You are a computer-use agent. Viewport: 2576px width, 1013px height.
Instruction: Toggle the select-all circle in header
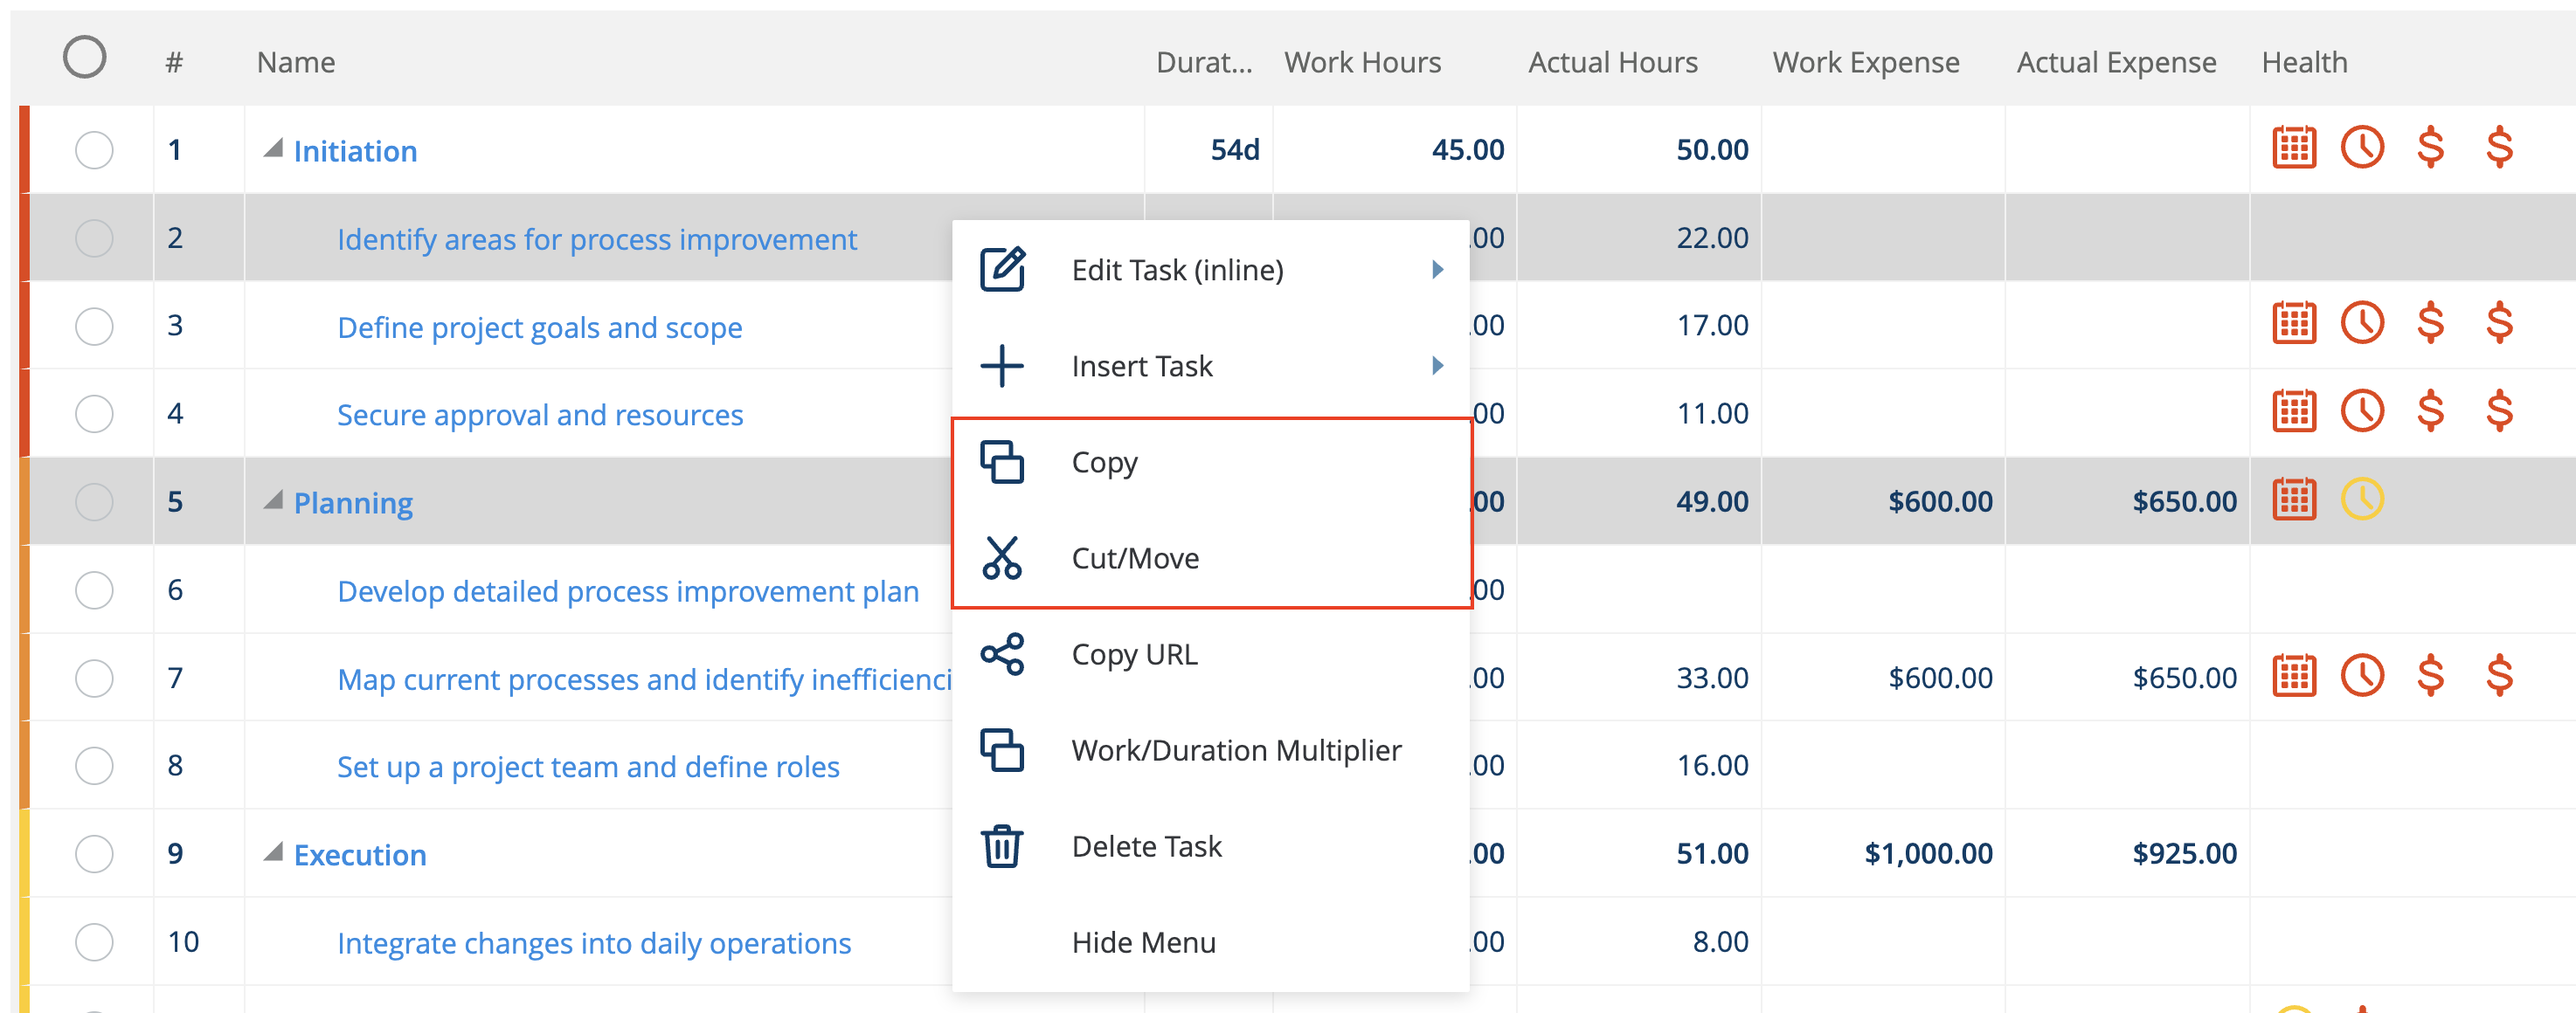tap(84, 57)
